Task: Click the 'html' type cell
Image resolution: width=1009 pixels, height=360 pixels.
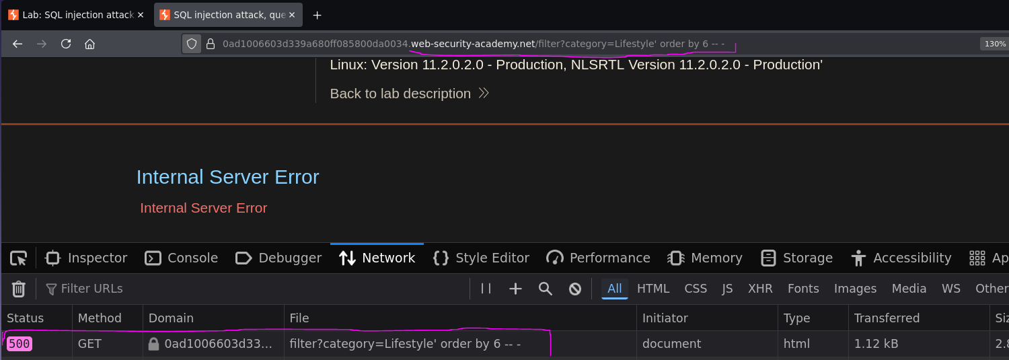Action: 813,344
